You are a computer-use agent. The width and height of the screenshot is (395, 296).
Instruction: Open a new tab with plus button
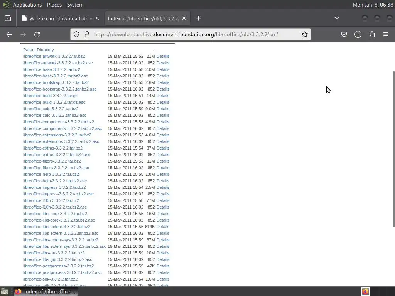click(199, 18)
